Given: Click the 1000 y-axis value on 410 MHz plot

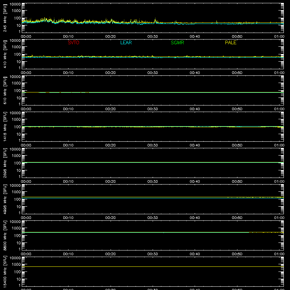Looking at the screenshot, I should (16, 47).
